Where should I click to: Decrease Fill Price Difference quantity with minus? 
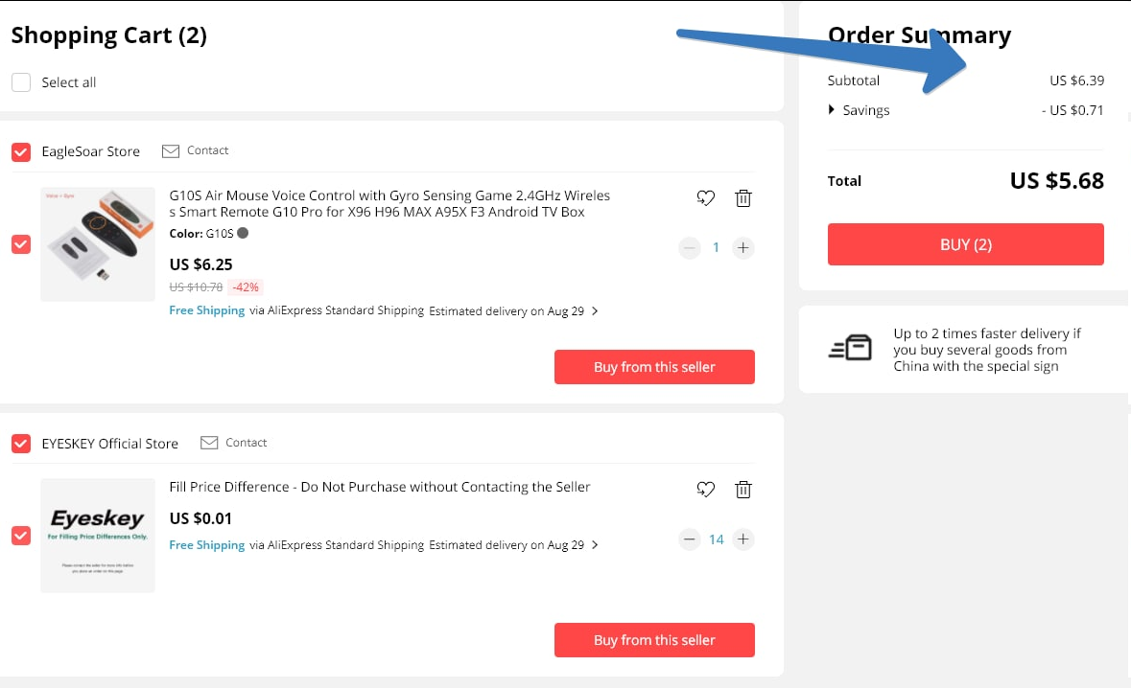690,539
